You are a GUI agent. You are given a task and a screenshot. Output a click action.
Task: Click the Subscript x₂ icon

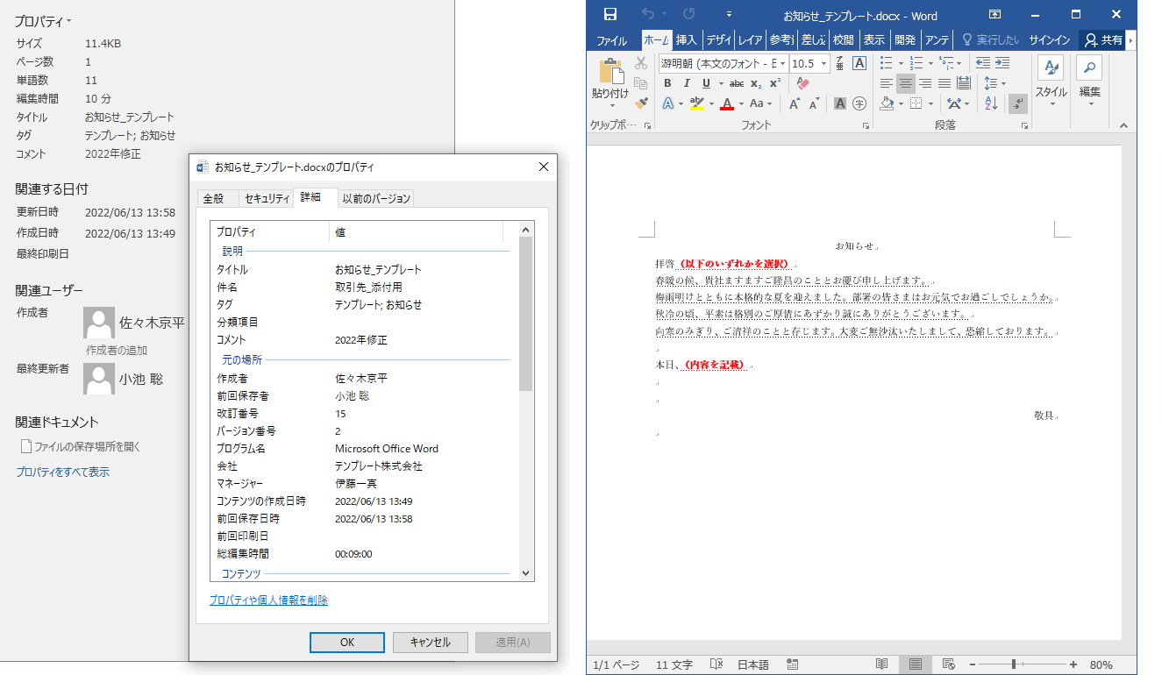pos(756,83)
